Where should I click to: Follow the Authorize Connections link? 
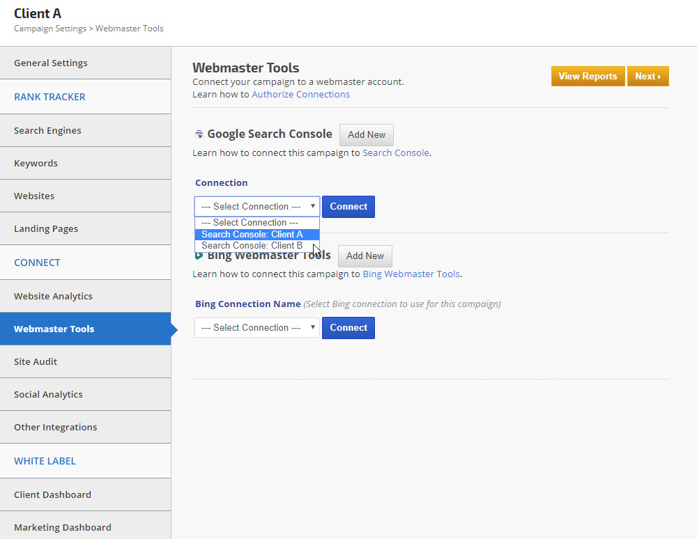[300, 95]
